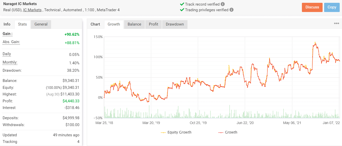Toggle the Equity Growth legend series
Viewport: 342px width, 146px height.
[176, 132]
